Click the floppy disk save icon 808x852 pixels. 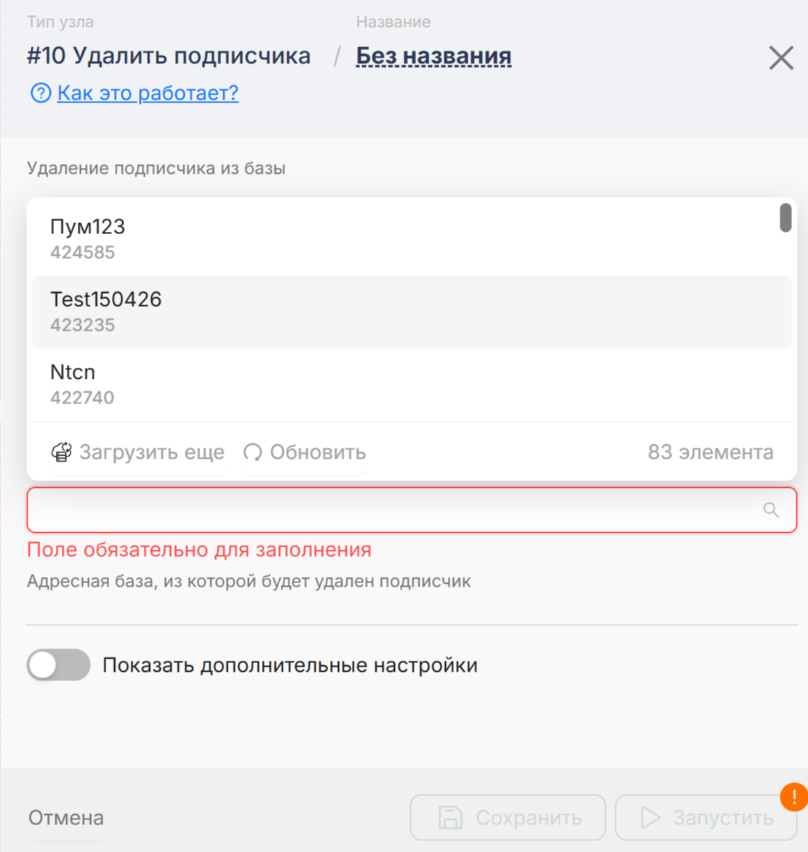(450, 818)
